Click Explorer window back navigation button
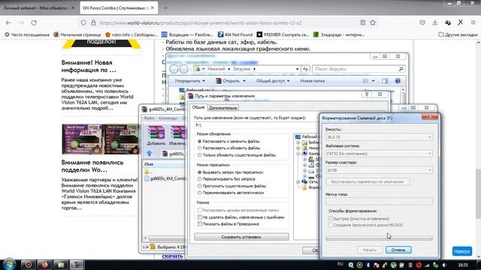The width and height of the screenshot is (481, 270). (x=174, y=69)
